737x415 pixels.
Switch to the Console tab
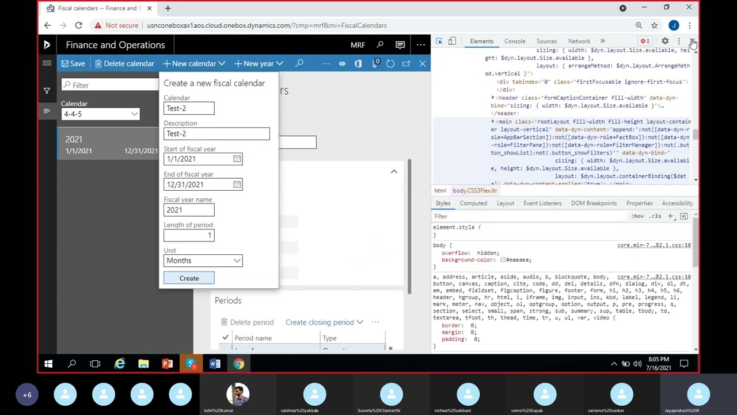[x=515, y=41]
